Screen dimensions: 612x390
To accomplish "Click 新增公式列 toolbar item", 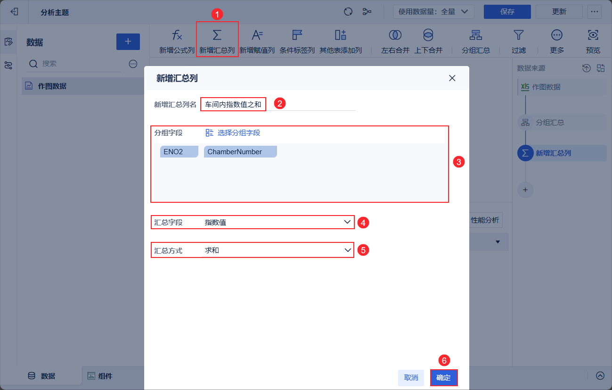I will tap(177, 41).
